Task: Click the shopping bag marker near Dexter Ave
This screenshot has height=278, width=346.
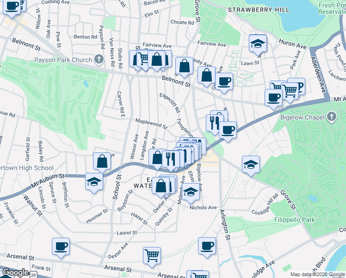Action: pyautogui.click(x=161, y=186)
